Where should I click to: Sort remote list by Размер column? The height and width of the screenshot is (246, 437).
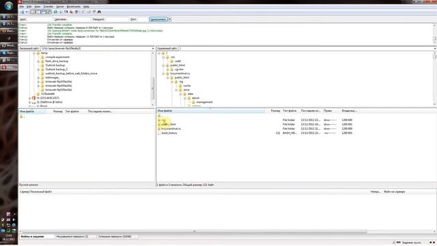point(275,111)
